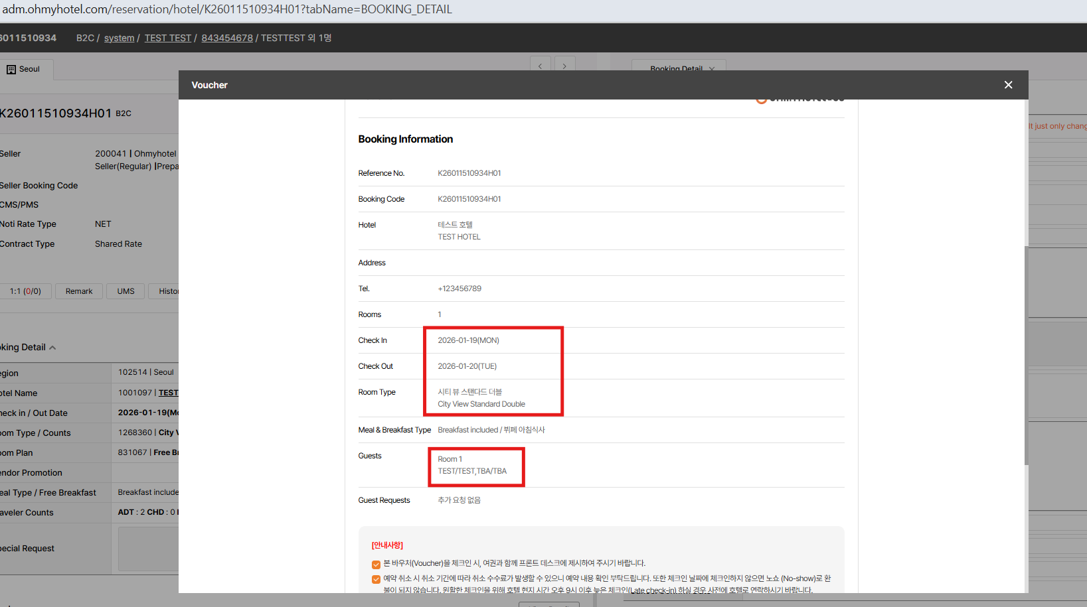The image size is (1087, 607).
Task: Select the Shared Rate contract value
Action: click(x=118, y=244)
